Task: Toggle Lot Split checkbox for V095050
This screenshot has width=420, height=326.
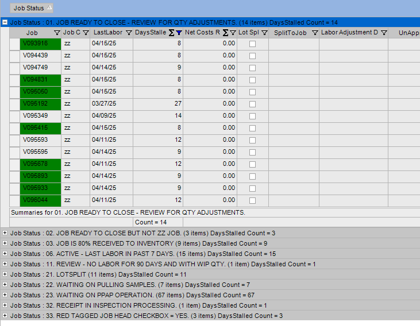Action: click(252, 92)
